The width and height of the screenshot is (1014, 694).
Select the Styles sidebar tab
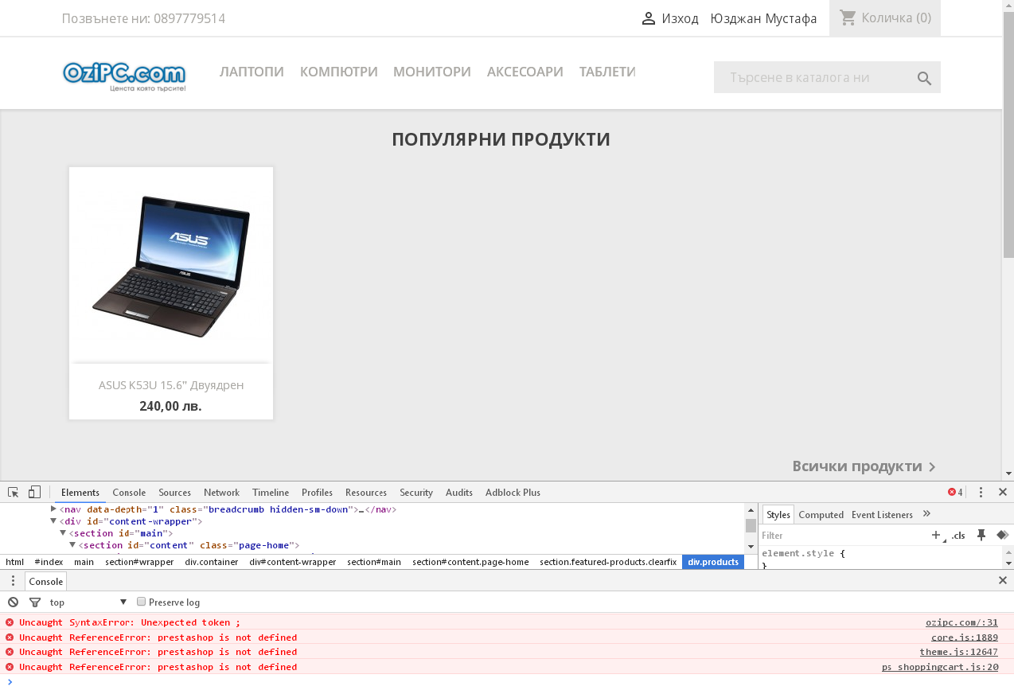[778, 514]
